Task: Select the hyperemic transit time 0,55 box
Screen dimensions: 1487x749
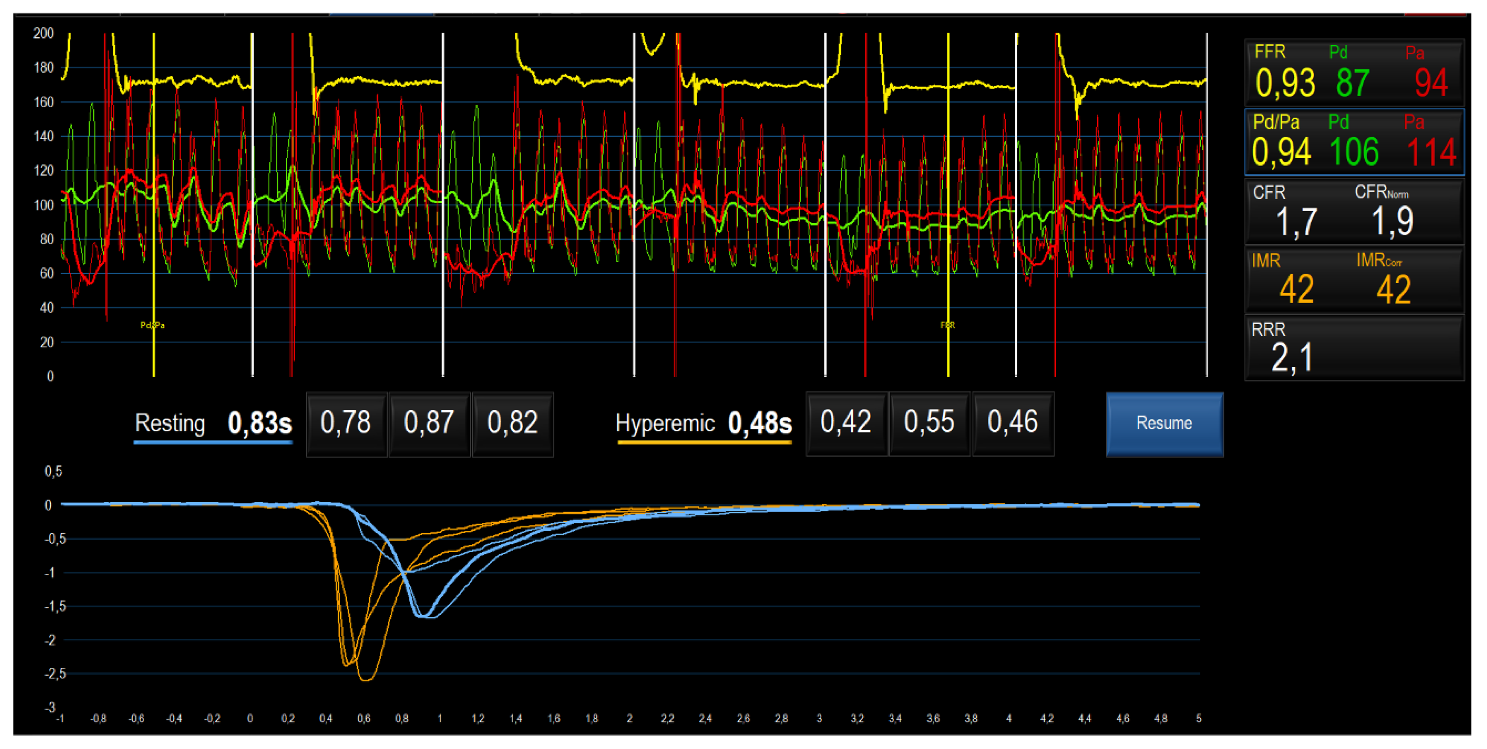Action: (929, 423)
